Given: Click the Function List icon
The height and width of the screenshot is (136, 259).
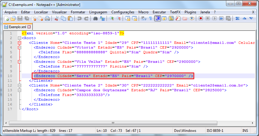Looking at the screenshot, I should (178, 18).
